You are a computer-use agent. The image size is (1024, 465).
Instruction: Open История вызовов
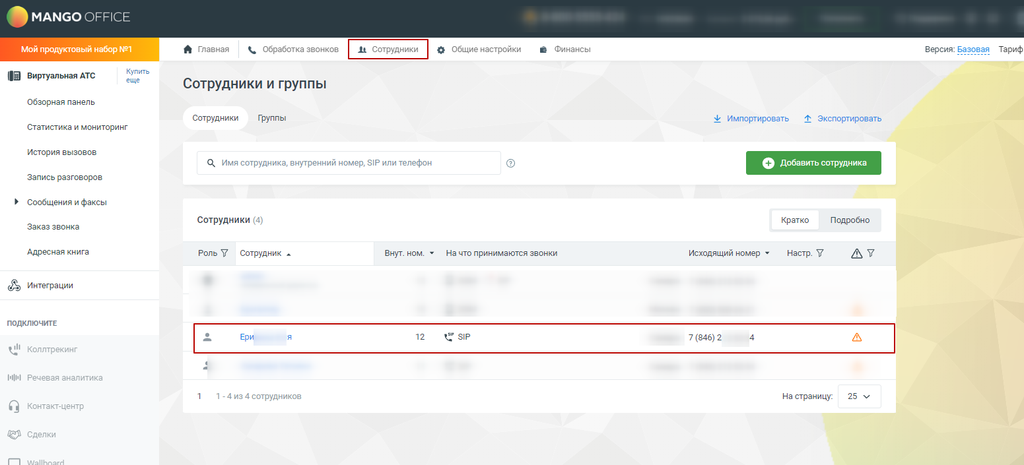click(x=61, y=152)
